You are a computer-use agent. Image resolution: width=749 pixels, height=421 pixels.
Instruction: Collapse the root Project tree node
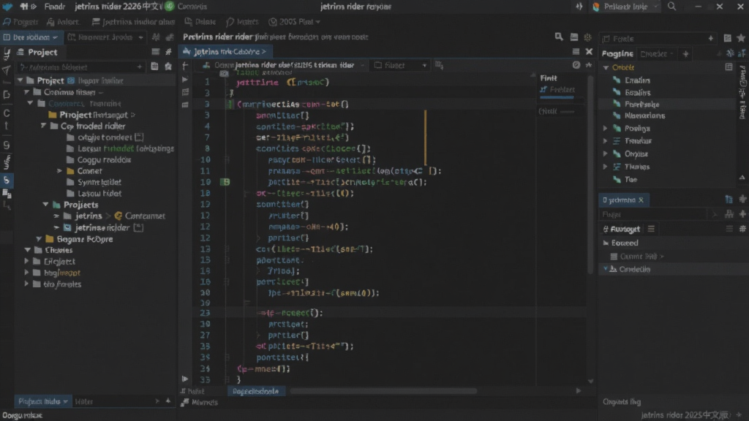pyautogui.click(x=20, y=80)
